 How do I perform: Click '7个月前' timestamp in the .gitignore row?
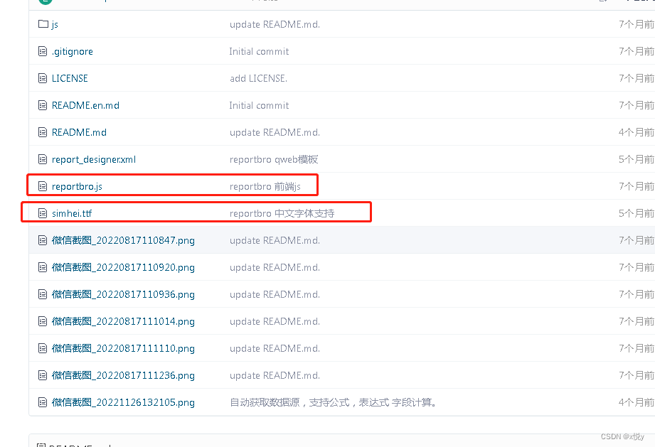(x=637, y=51)
